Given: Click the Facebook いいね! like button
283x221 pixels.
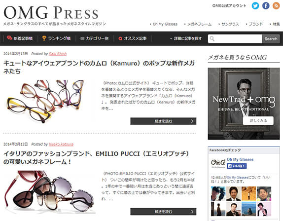Looking at the screenshot, I should [237, 166].
